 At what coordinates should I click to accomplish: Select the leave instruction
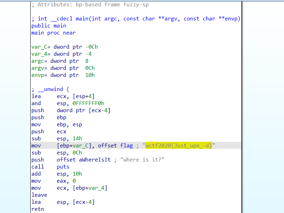[39, 195]
